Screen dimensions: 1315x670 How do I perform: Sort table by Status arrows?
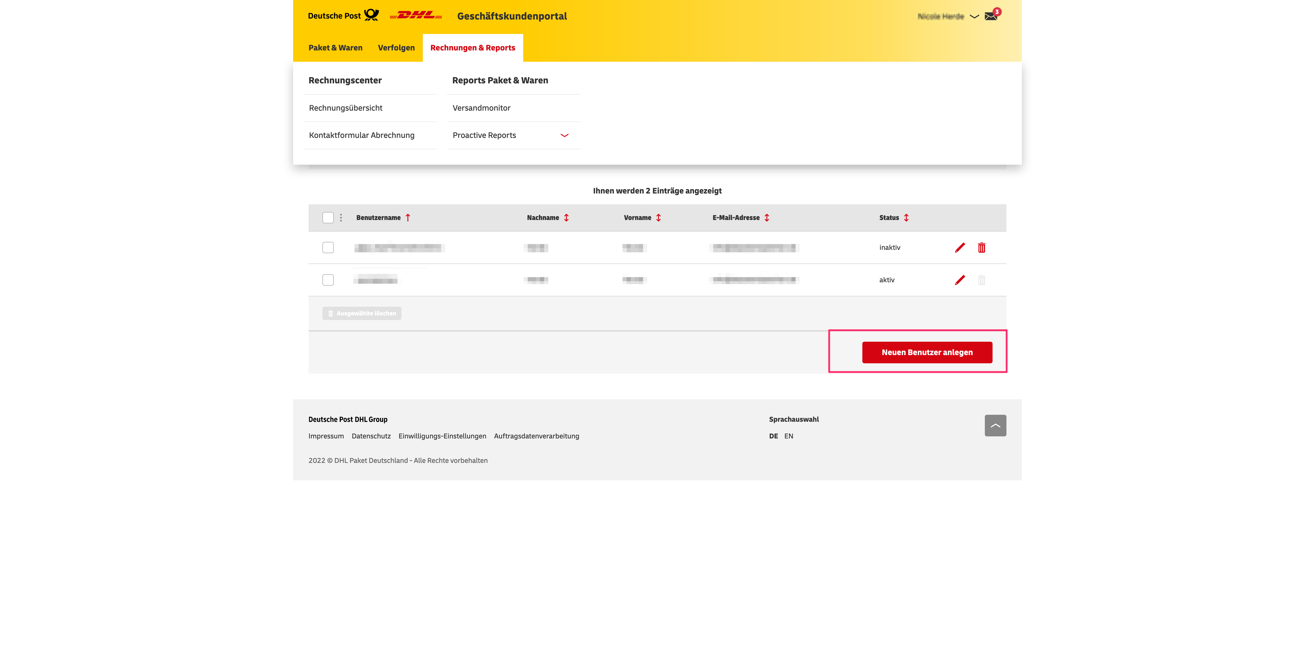[x=906, y=217]
